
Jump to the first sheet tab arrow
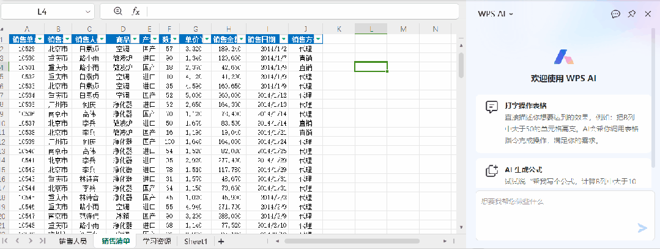coord(6,241)
